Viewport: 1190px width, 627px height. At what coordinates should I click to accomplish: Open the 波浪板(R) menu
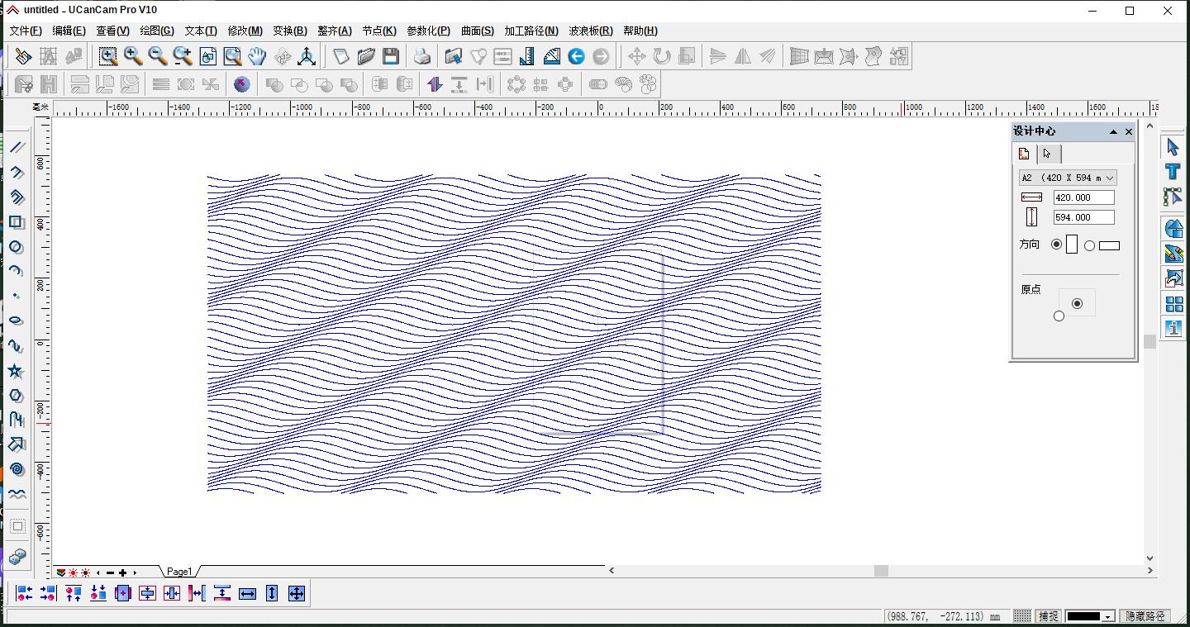coord(591,31)
